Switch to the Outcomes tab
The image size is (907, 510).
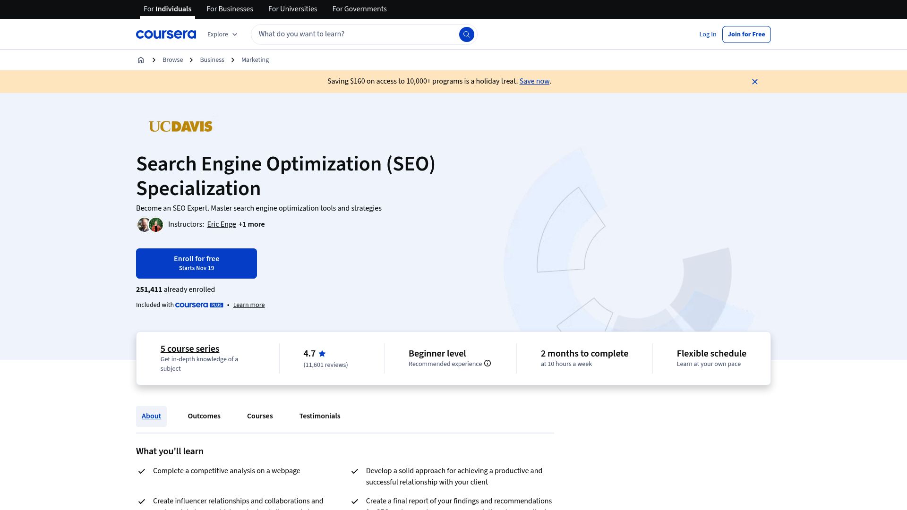[204, 416]
